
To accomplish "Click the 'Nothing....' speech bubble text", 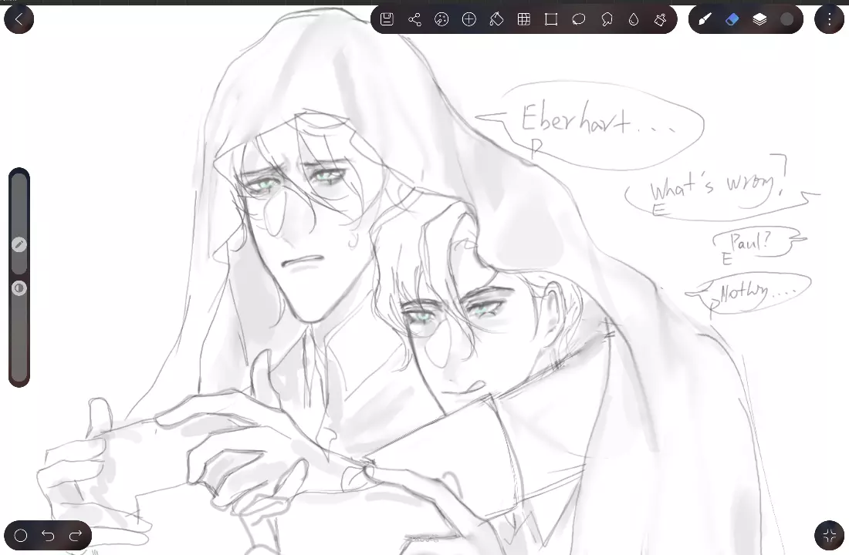I will pos(758,292).
